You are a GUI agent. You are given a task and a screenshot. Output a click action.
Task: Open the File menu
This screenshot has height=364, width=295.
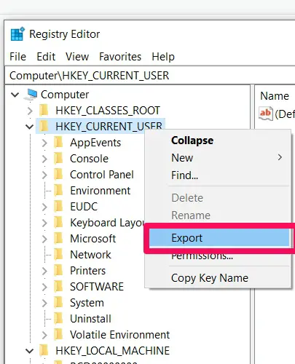pyautogui.click(x=17, y=57)
